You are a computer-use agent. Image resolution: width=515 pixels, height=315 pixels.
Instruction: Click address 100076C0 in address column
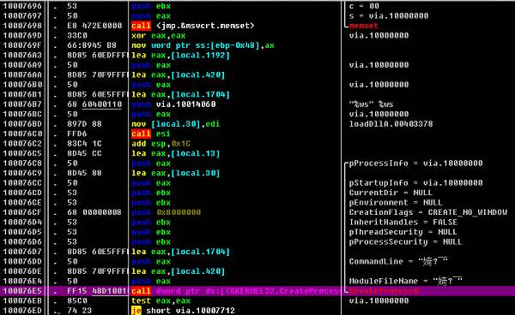point(22,134)
